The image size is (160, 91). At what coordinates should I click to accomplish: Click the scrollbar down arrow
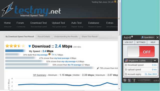click(x=119, y=89)
